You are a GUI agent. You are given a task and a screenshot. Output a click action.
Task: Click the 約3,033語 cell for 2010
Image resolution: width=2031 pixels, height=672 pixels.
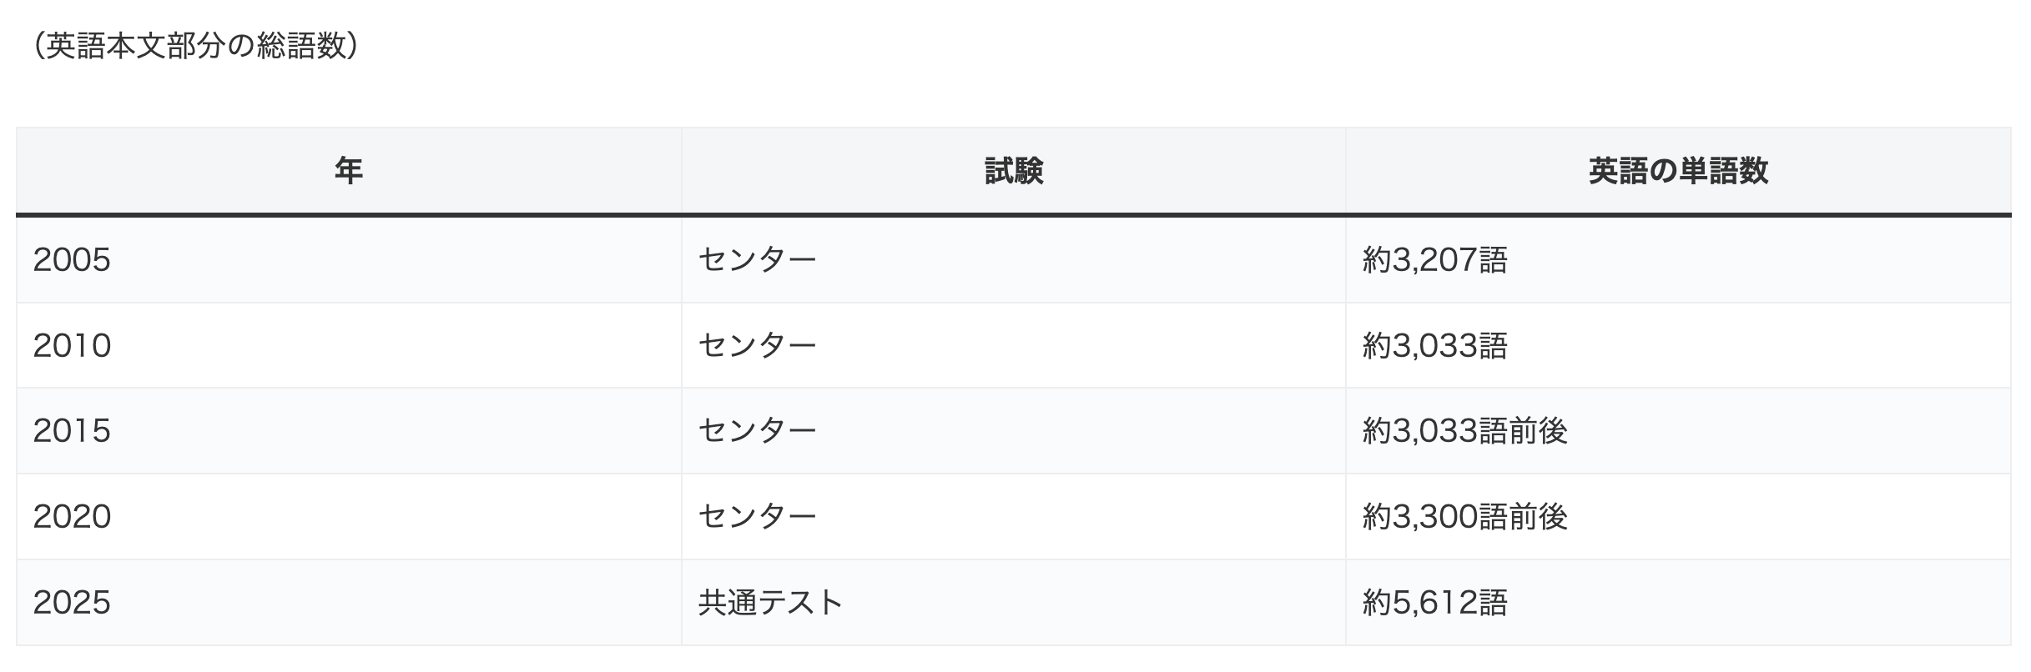(x=1434, y=345)
